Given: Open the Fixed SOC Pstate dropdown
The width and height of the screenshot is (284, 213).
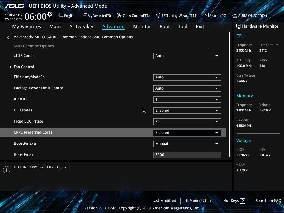Looking at the screenshot, I should click(x=187, y=122).
